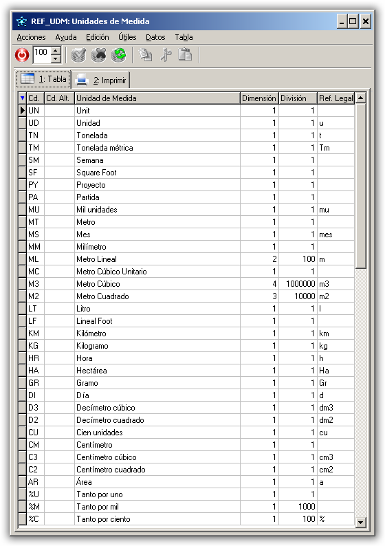Click the División column header
Viewport: 385px width, 546px height.
[x=298, y=98]
